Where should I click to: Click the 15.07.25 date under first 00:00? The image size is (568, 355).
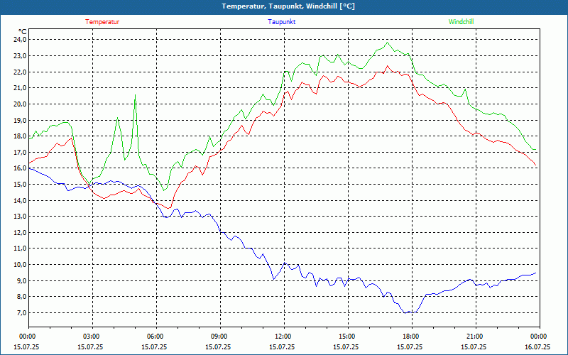pyautogui.click(x=26, y=346)
